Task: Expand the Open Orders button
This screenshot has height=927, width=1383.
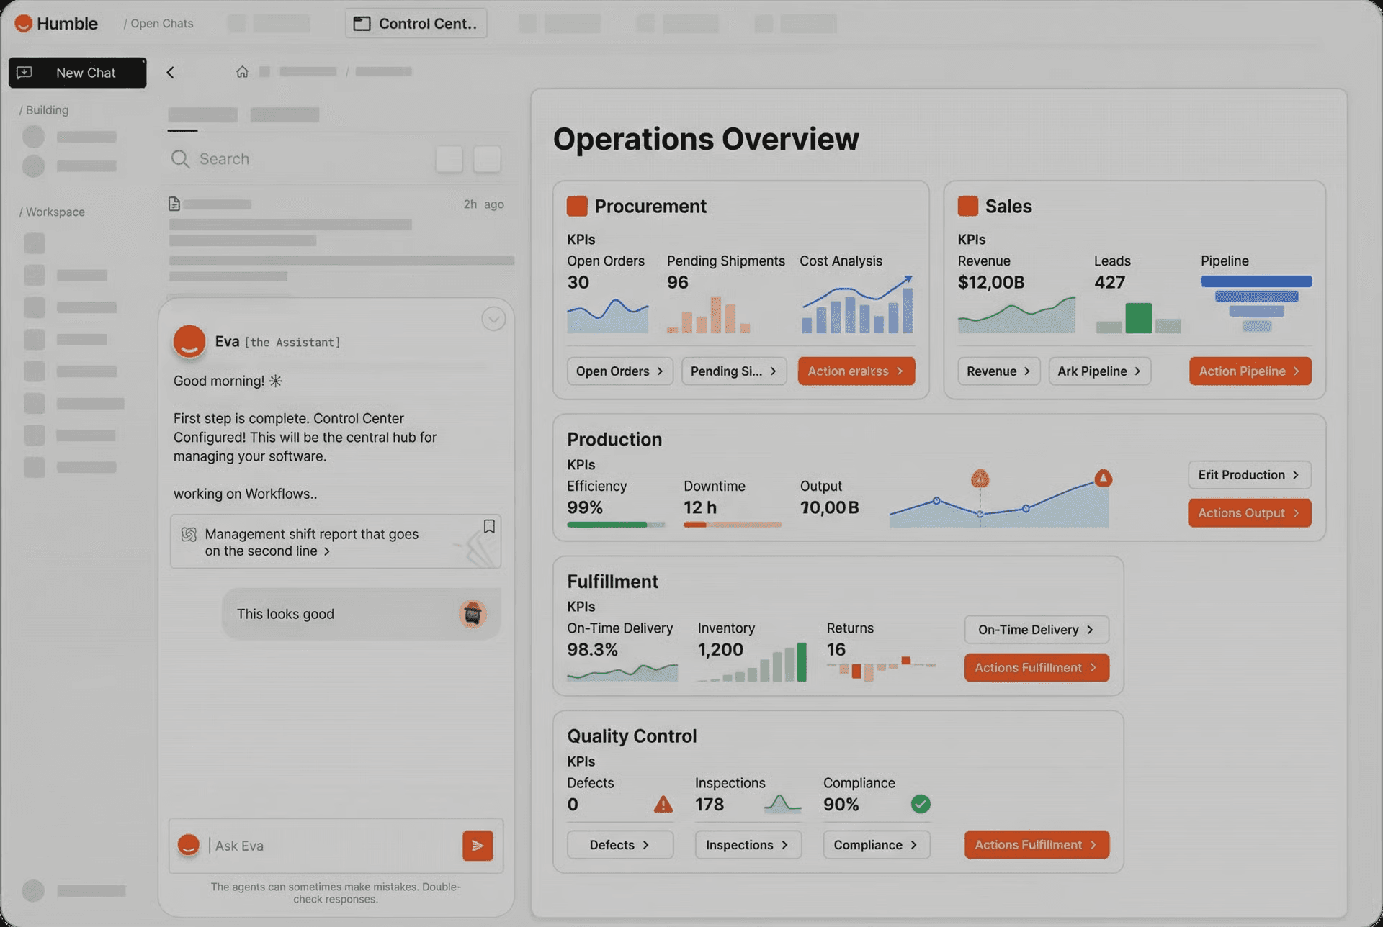Action: tap(619, 371)
